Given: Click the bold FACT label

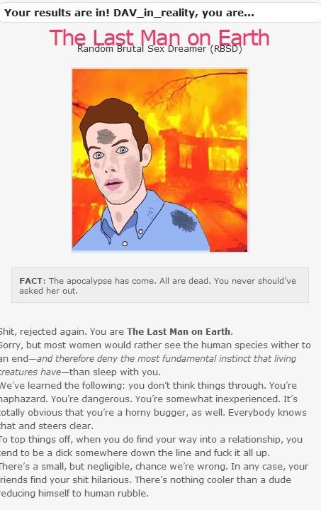Looking at the screenshot, I should click(31, 281).
